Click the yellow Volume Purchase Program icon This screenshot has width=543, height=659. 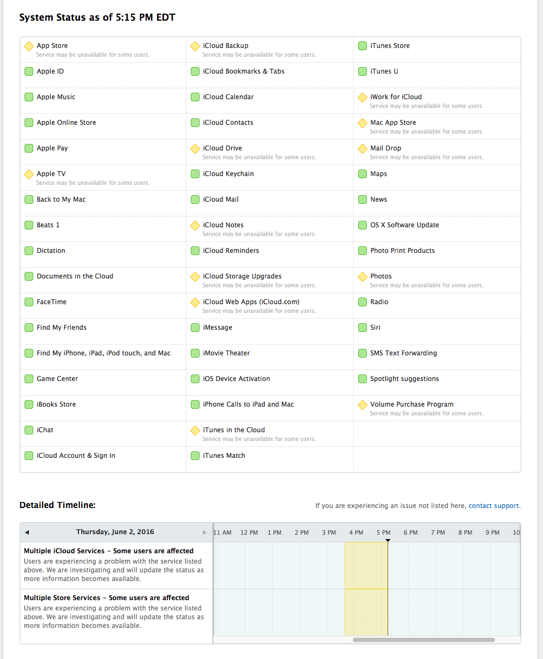tap(363, 405)
